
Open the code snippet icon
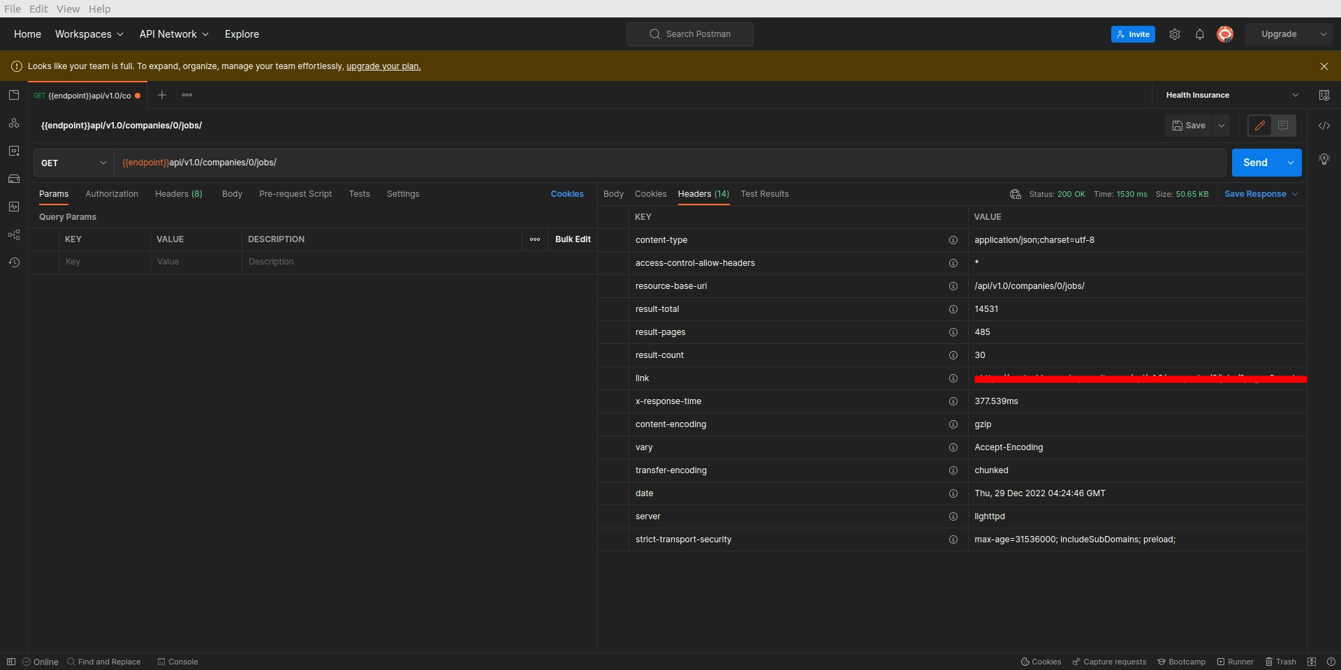point(1324,126)
